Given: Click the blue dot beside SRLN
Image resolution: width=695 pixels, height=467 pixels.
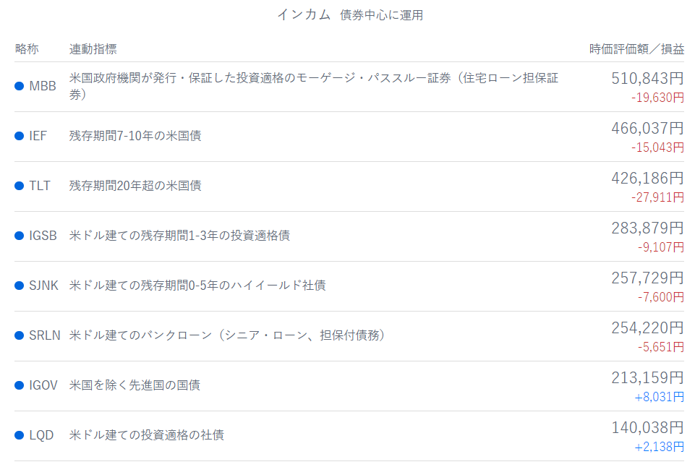Looking at the screenshot, I should pyautogui.click(x=20, y=335).
